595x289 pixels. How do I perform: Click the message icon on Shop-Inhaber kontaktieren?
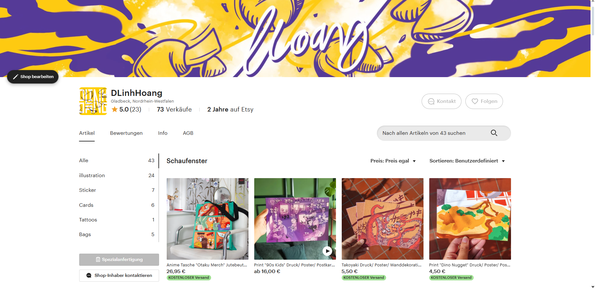pyautogui.click(x=89, y=276)
